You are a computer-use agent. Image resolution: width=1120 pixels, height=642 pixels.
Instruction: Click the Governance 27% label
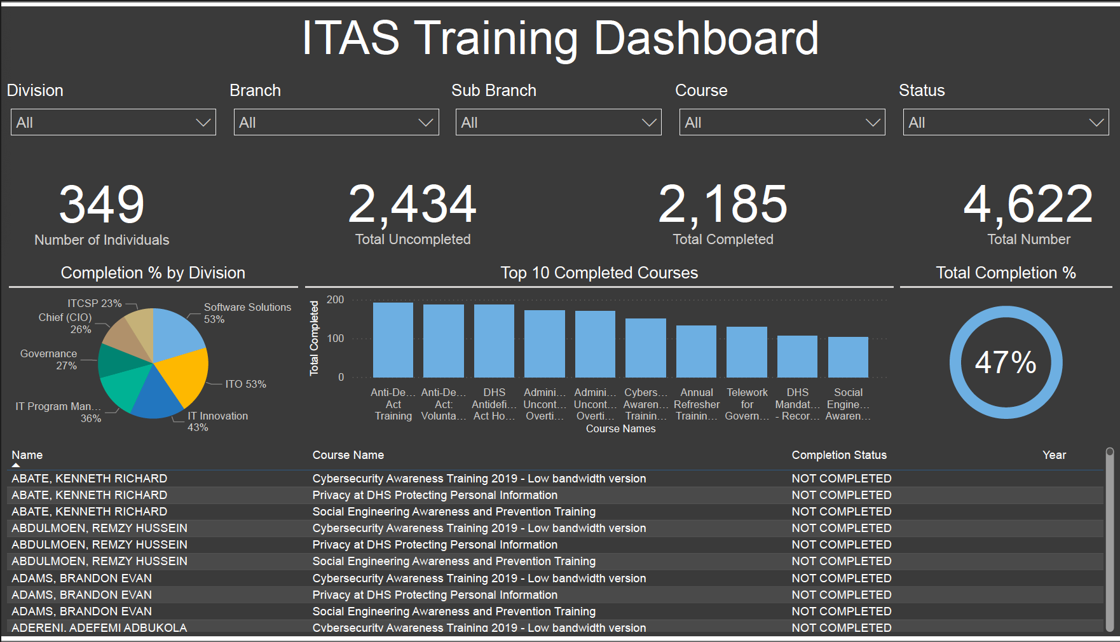point(48,359)
